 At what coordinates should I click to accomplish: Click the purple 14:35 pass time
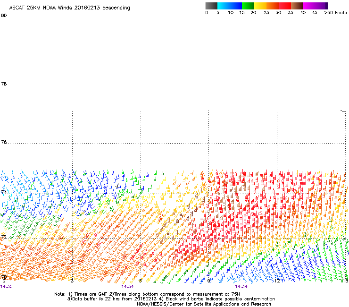[x=7, y=287]
